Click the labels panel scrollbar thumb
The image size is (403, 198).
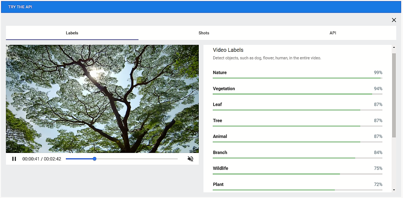pos(394,95)
